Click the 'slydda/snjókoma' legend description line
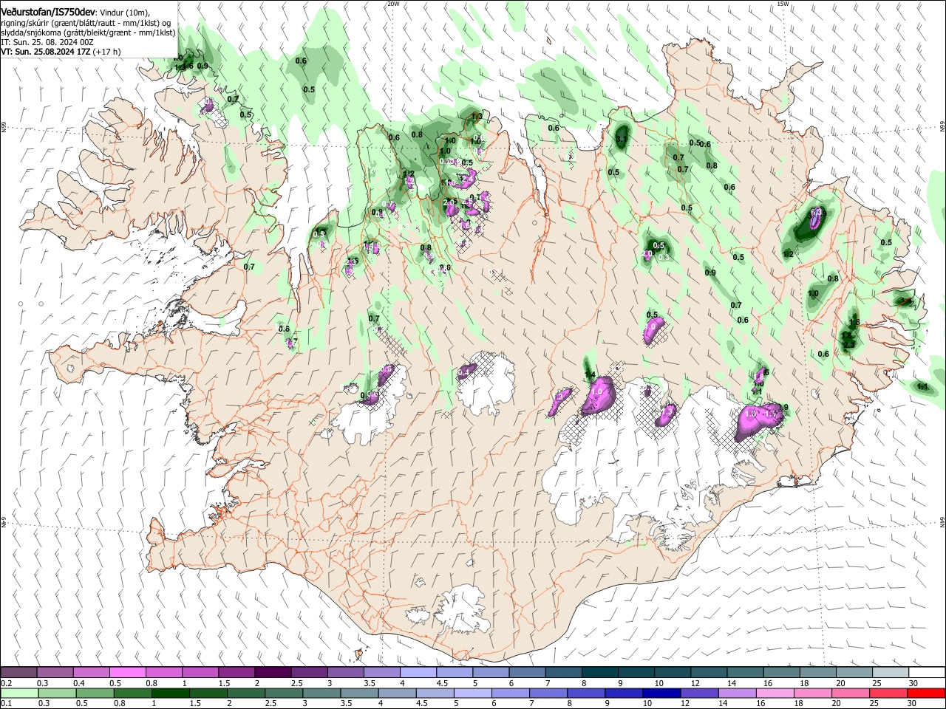 click(88, 32)
